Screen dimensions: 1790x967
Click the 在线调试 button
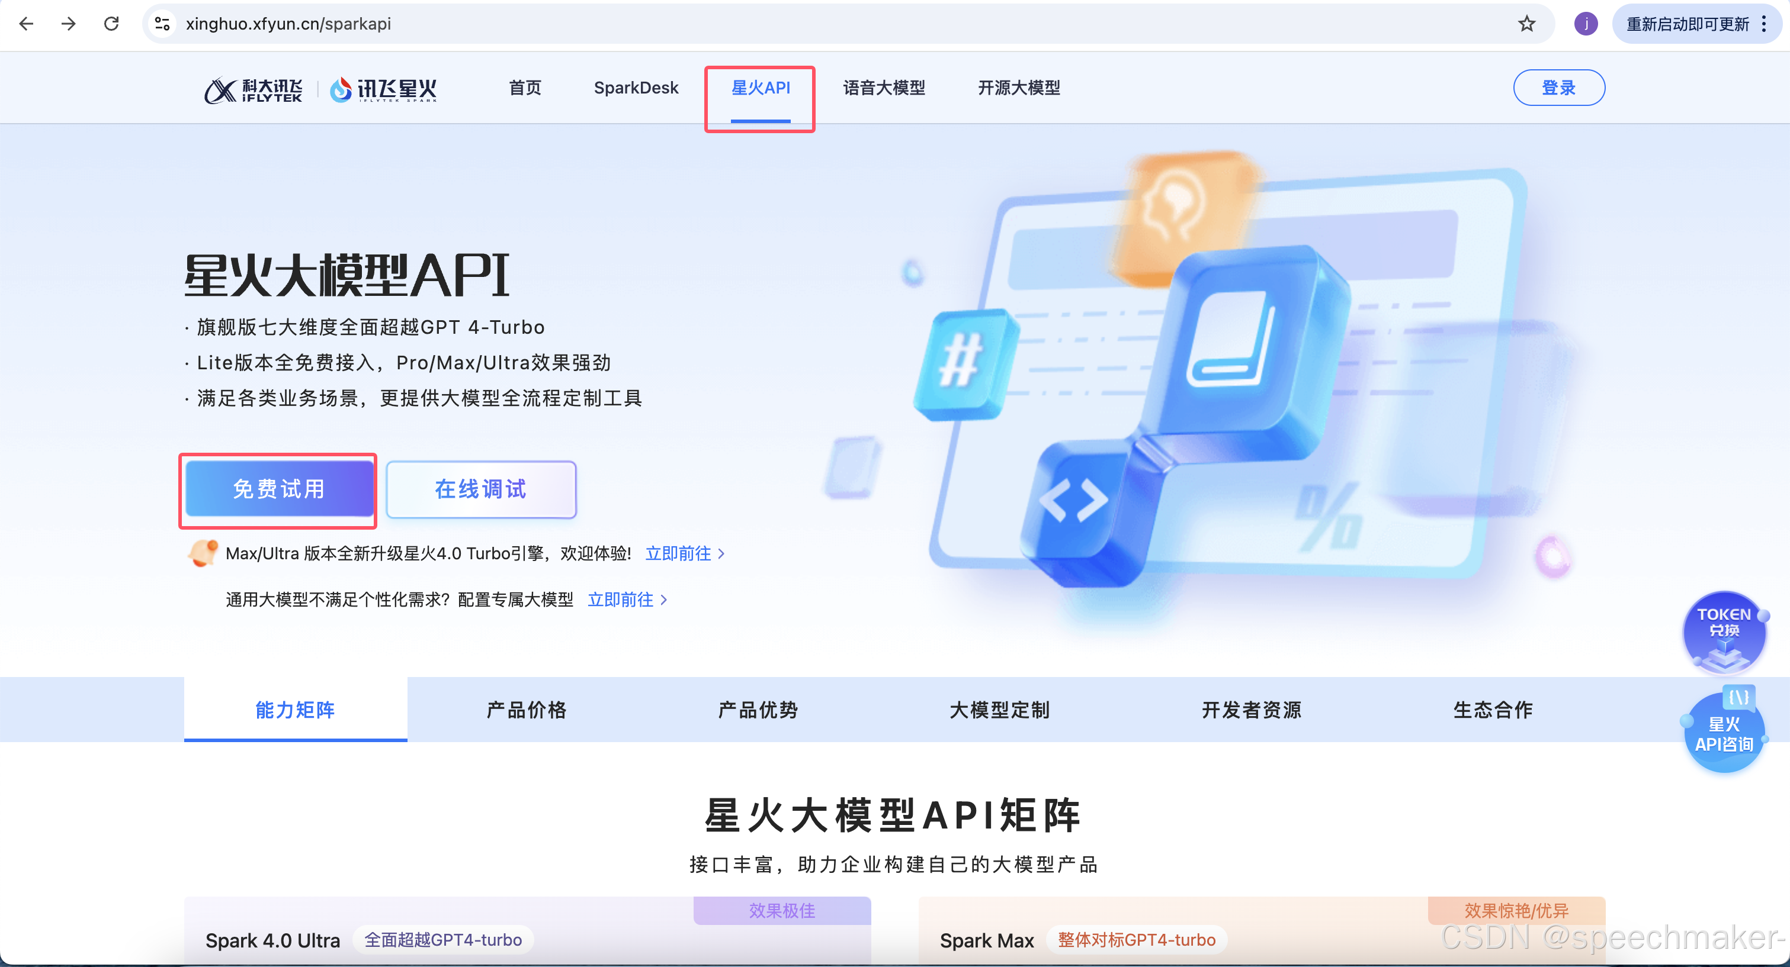pyautogui.click(x=481, y=489)
